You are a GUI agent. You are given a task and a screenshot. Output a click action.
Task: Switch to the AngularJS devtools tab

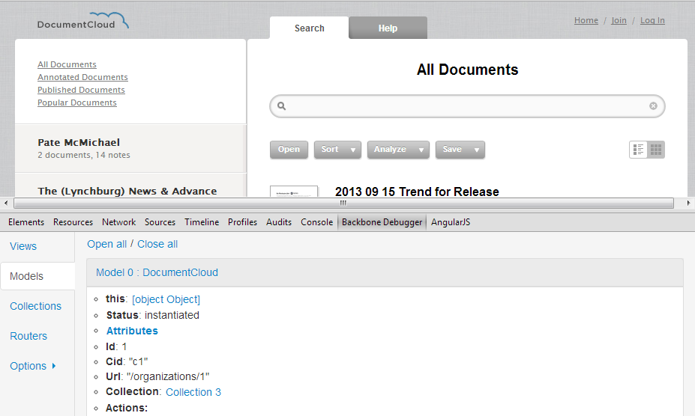451,222
